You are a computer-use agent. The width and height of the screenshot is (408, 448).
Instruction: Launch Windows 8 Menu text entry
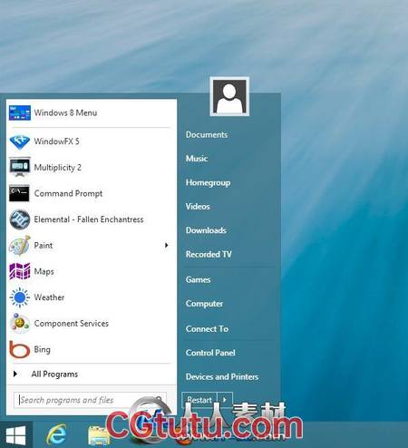(x=65, y=112)
